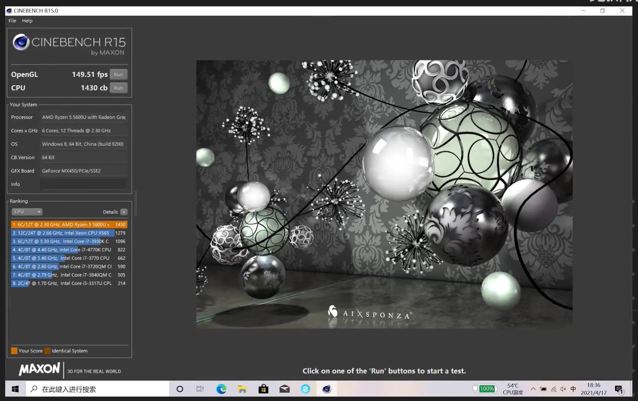Select the Intel Xeon X565 ranking row
Screen dimensions: 638x401
69,233
